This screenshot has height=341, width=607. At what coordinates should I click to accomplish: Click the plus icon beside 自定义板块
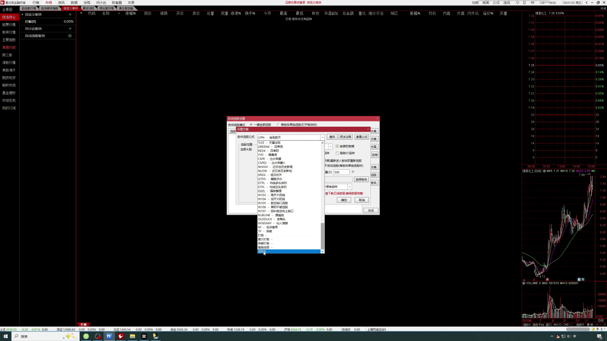[x=70, y=14]
